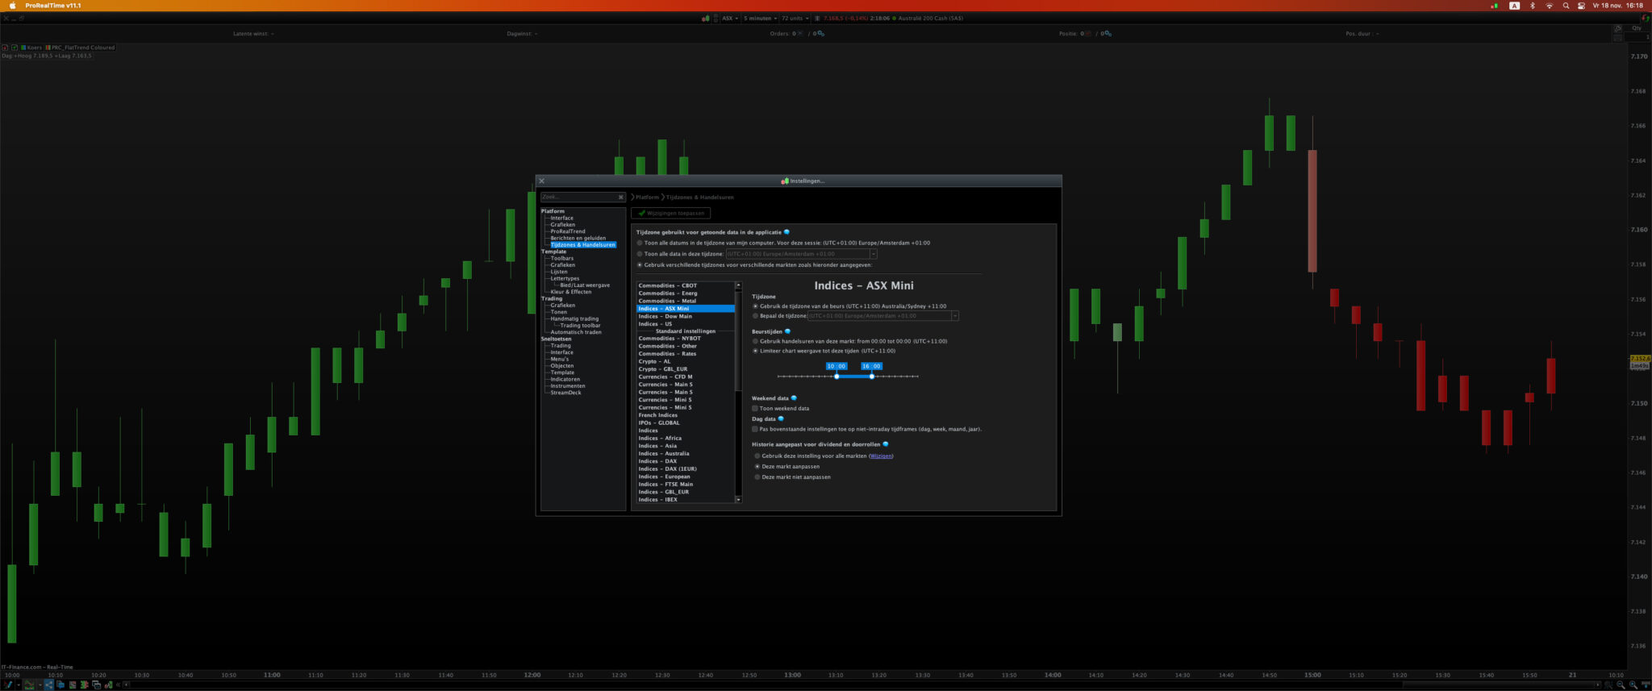Select 'IPOs – GLOBAL' in market list
This screenshot has height=691, width=1652.
click(686, 423)
